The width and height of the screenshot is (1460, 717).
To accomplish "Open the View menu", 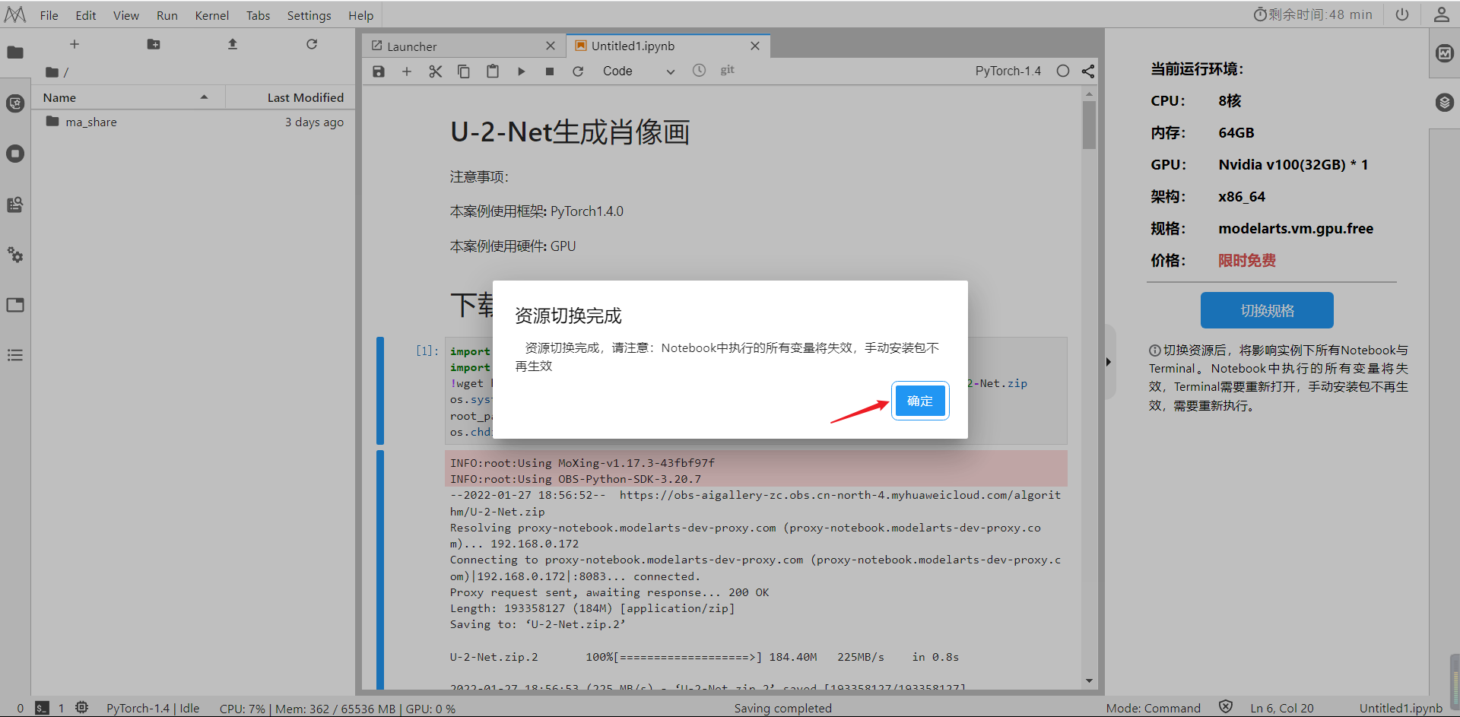I will point(126,15).
